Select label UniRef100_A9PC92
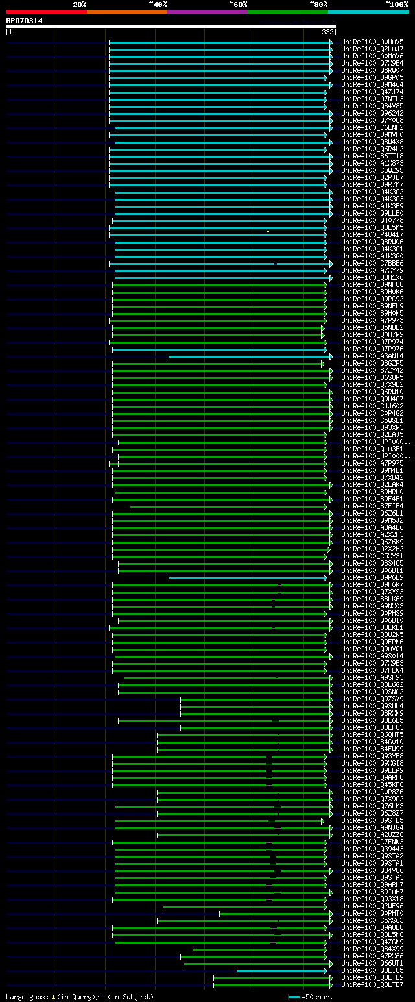 coord(372,299)
